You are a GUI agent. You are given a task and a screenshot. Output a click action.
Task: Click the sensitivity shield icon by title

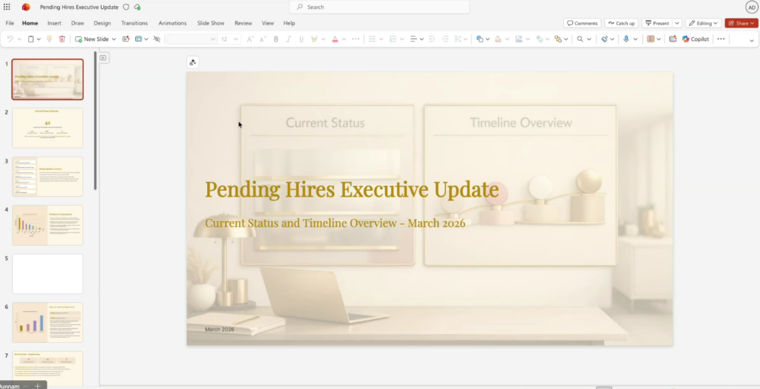(x=126, y=7)
